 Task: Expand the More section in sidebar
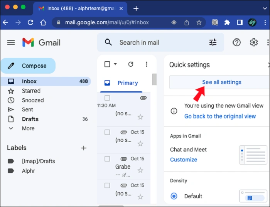pyautogui.click(x=28, y=128)
